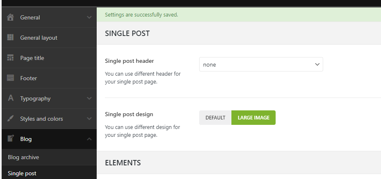Image resolution: width=381 pixels, height=179 pixels.
Task: Click the Page title icon
Action: click(11, 58)
